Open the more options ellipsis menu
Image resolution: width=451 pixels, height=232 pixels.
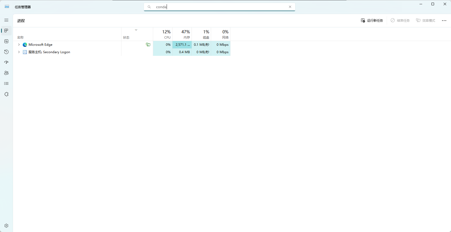[444, 20]
